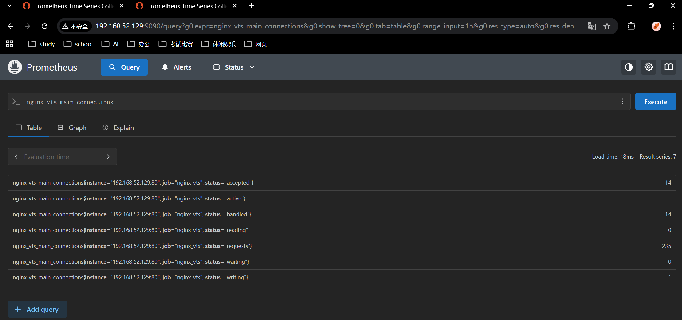Expand the Status dropdown menu
This screenshot has height=320, width=682.
tap(234, 67)
